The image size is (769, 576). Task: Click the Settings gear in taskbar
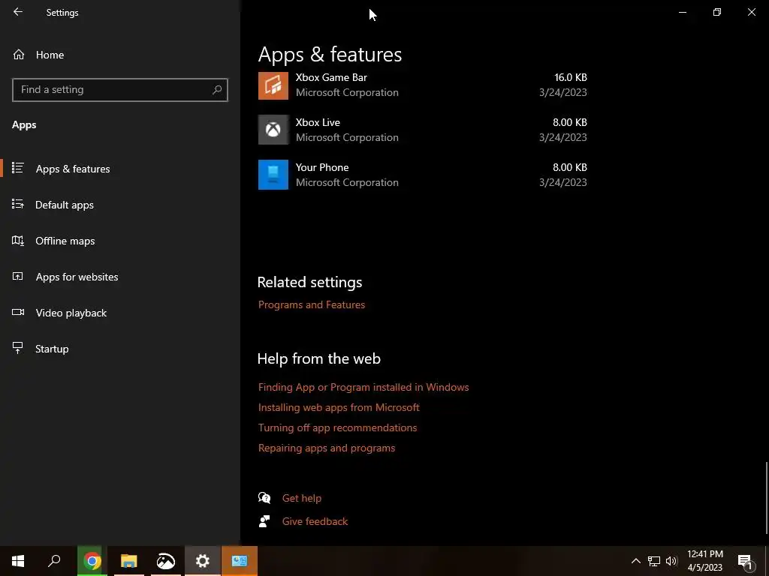point(203,561)
